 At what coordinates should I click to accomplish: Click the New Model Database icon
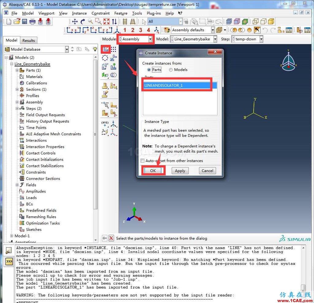9,21
